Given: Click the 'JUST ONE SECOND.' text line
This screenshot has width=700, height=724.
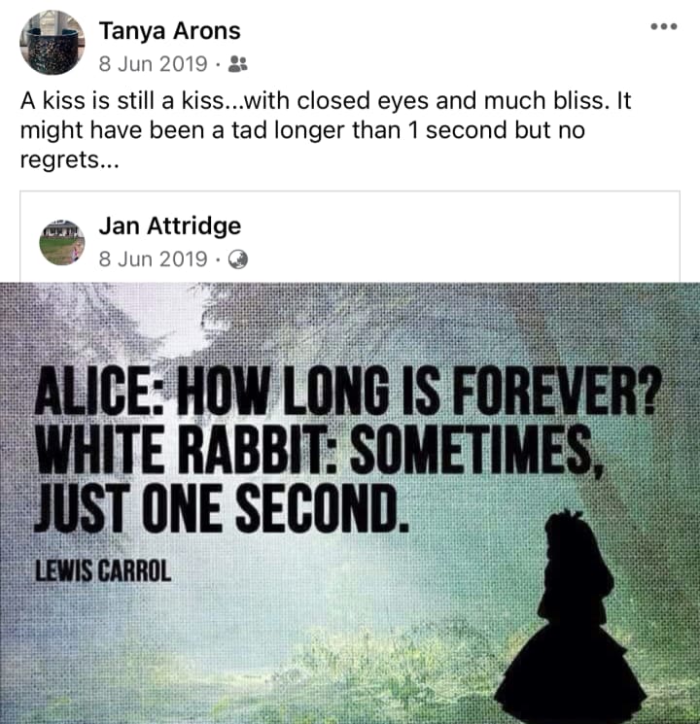Looking at the screenshot, I should [x=222, y=508].
